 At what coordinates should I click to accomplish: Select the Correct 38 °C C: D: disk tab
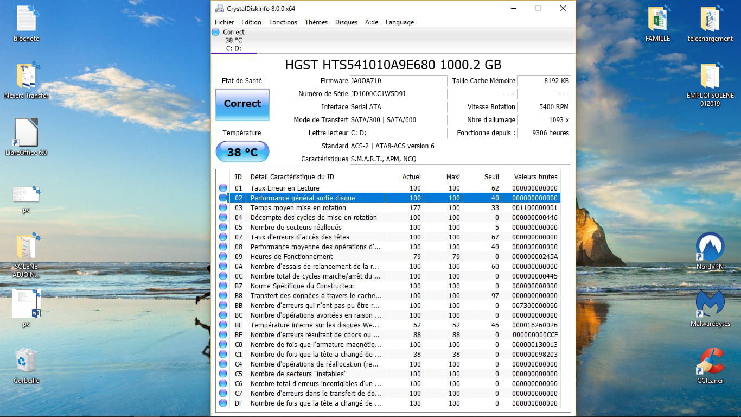click(x=233, y=40)
